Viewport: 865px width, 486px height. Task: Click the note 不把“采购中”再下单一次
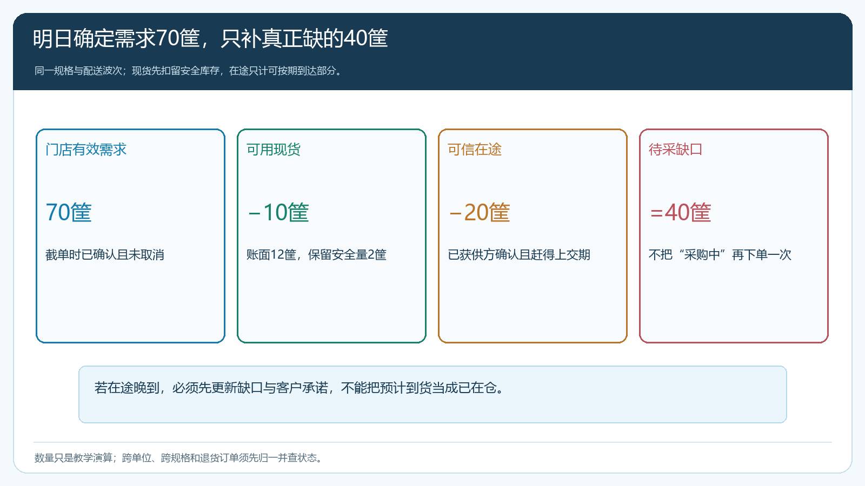click(x=720, y=255)
